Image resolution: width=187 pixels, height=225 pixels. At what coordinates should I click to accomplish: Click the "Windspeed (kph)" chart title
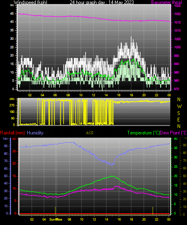click(31, 2)
